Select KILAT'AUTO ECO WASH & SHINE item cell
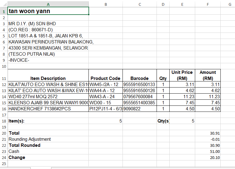This screenshot has height=169, width=235. click(48, 84)
